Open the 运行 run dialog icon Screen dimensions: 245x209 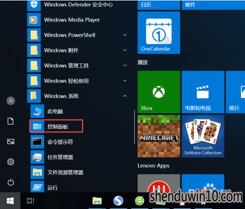coord(37,186)
